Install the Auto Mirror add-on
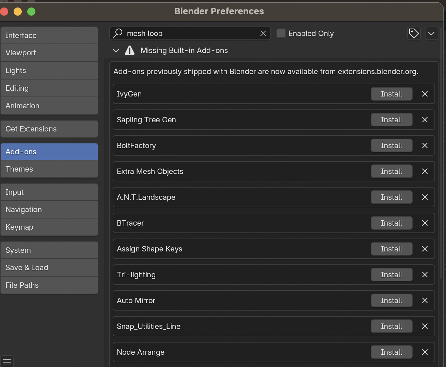The width and height of the screenshot is (446, 367). [392, 300]
